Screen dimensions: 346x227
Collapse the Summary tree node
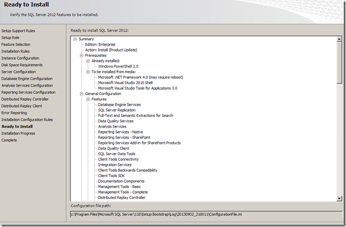coord(75,39)
